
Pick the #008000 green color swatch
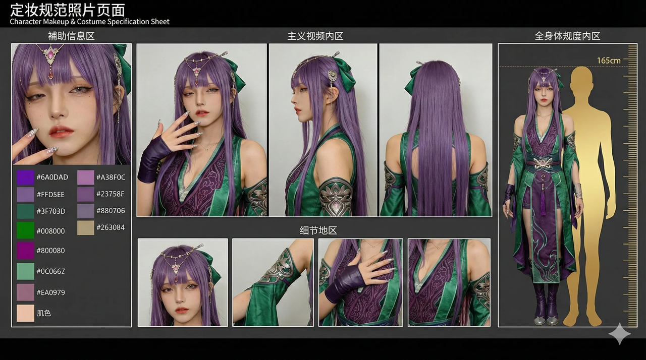pyautogui.click(x=25, y=231)
